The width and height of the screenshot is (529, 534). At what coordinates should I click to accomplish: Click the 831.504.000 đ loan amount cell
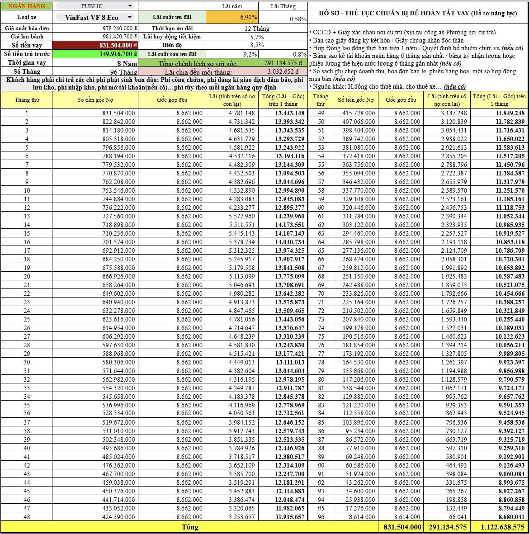[x=95, y=45]
